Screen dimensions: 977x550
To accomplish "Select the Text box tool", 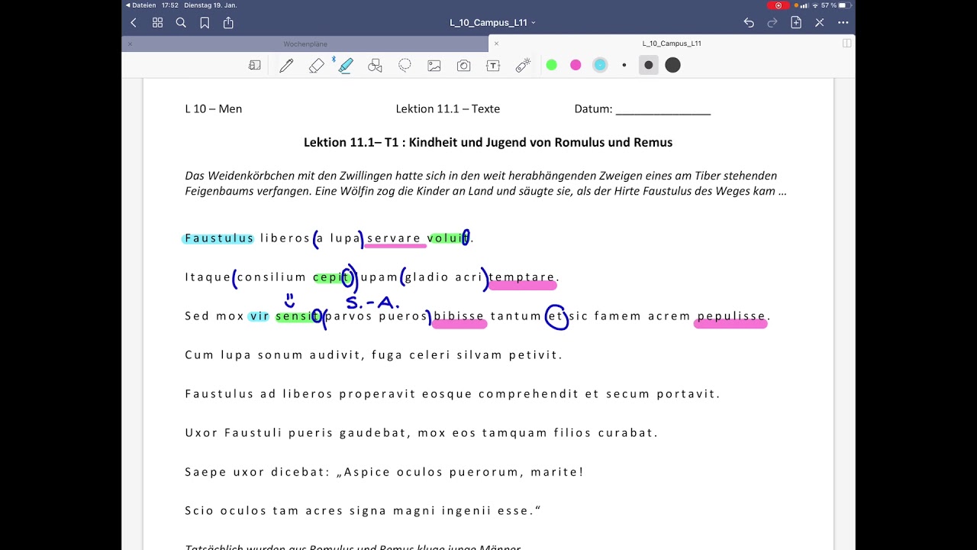I will pyautogui.click(x=493, y=66).
